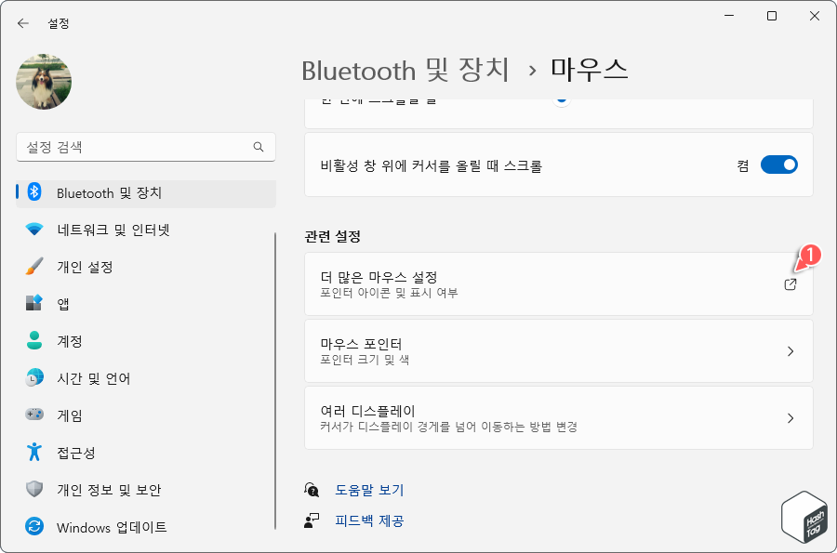Open 개인 설정 from the sidebar
Screen dimensions: 837x553
coord(96,267)
